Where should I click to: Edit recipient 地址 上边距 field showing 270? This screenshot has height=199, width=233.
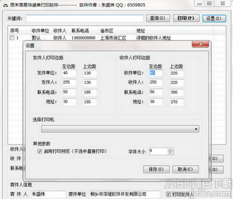[177, 102]
